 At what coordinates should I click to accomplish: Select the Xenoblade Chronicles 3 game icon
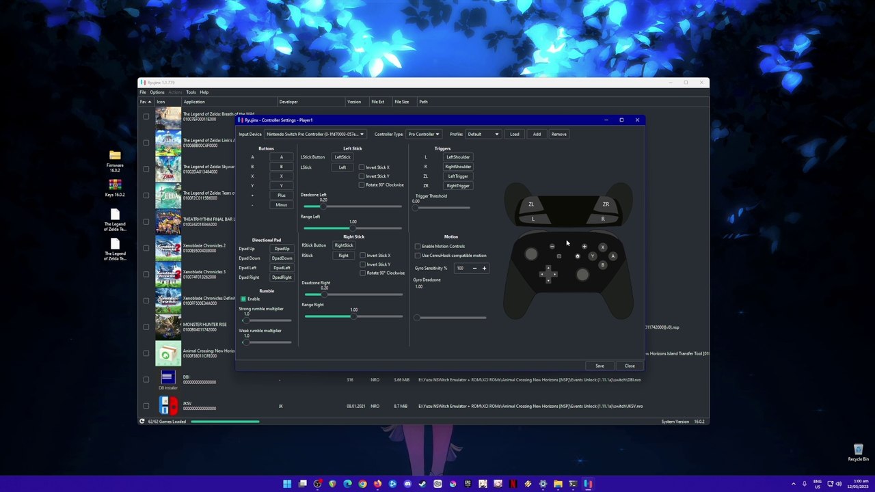[168, 274]
